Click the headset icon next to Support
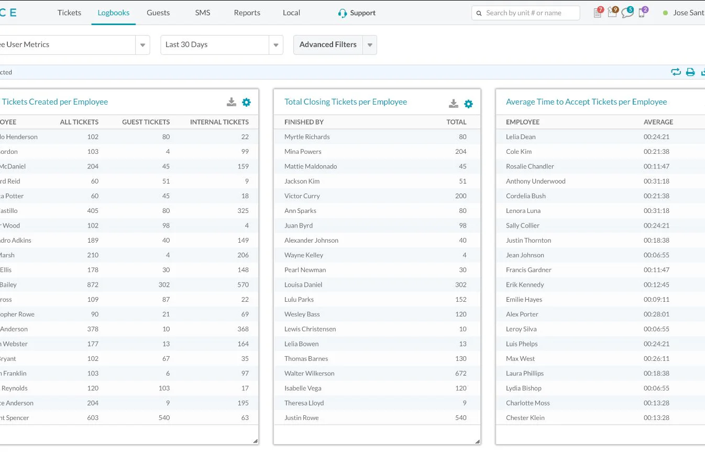This screenshot has height=454, width=705. 343,13
